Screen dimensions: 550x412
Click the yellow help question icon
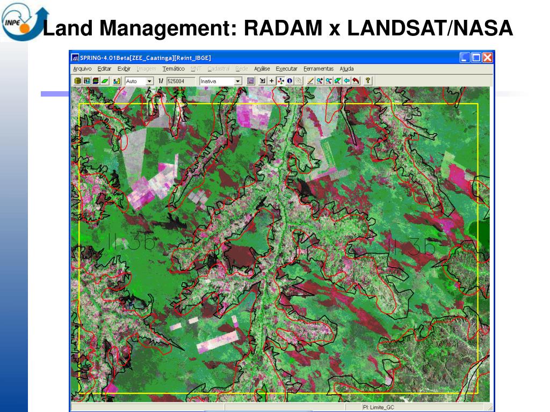(367, 81)
